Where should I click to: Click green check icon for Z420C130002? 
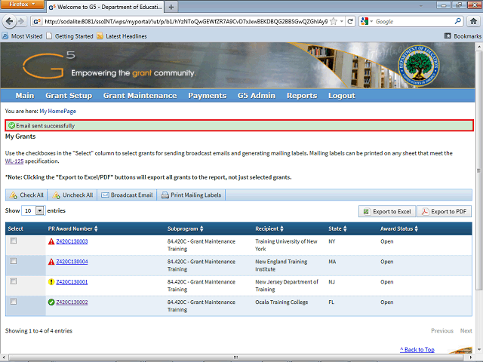(x=51, y=302)
